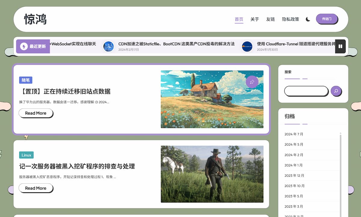Open the cowboy game screenshot thumbnail
The image size is (361, 217).
click(212, 174)
